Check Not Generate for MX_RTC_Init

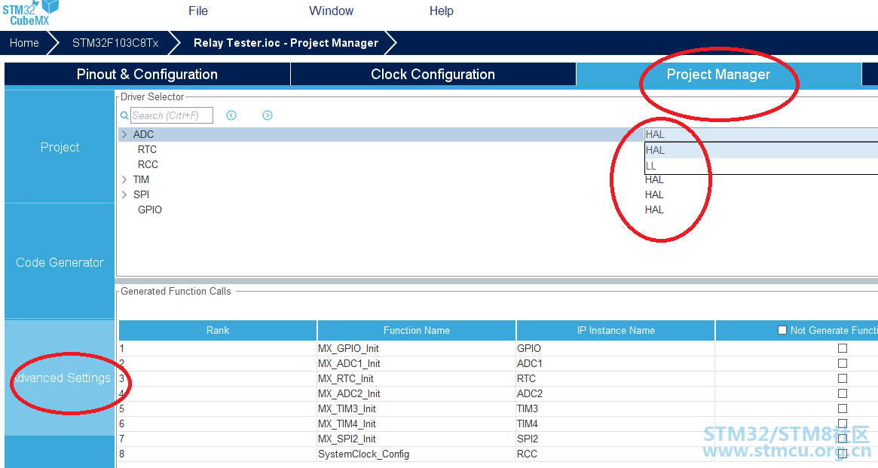point(842,378)
